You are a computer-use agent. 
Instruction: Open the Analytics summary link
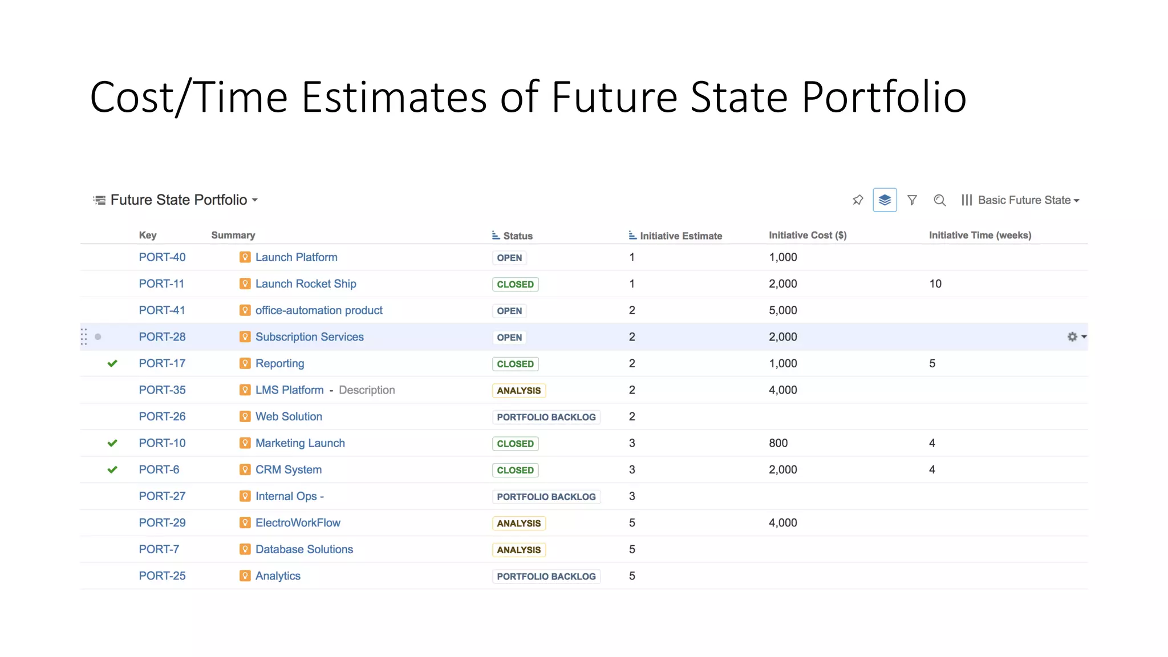coord(278,576)
